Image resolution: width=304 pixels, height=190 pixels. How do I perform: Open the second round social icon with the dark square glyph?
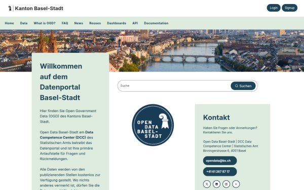pos(216,184)
